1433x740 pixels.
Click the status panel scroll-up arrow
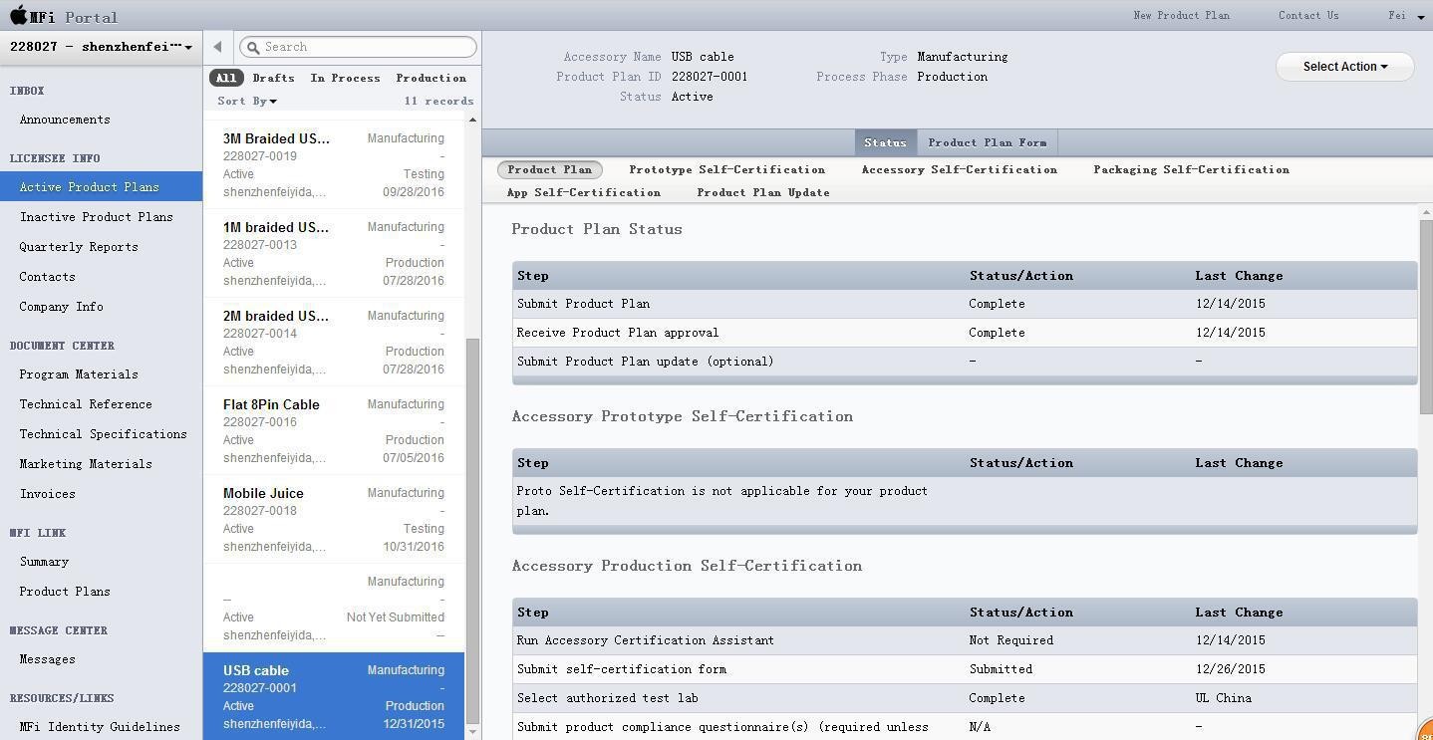tap(1426, 211)
